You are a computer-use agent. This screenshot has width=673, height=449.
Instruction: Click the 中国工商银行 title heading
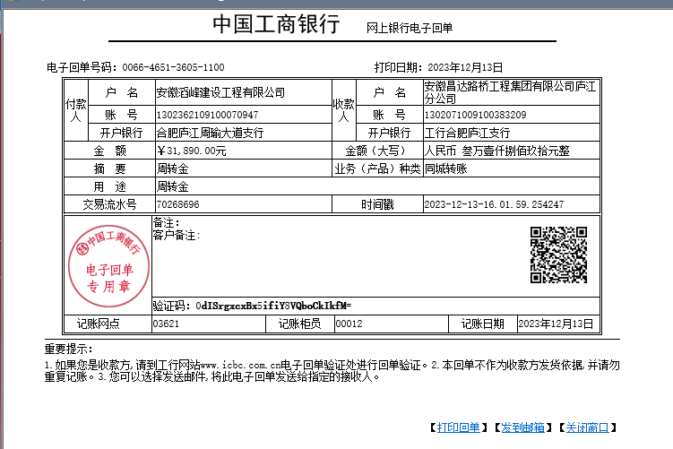coord(277,26)
